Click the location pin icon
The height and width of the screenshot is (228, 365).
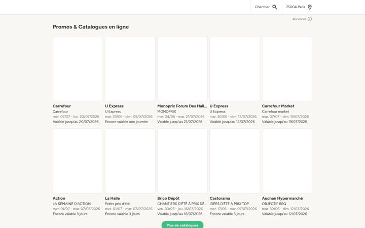[x=310, y=7]
